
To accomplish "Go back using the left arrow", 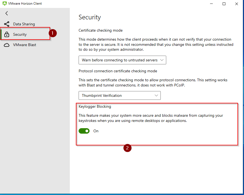I will tap(7, 13).
